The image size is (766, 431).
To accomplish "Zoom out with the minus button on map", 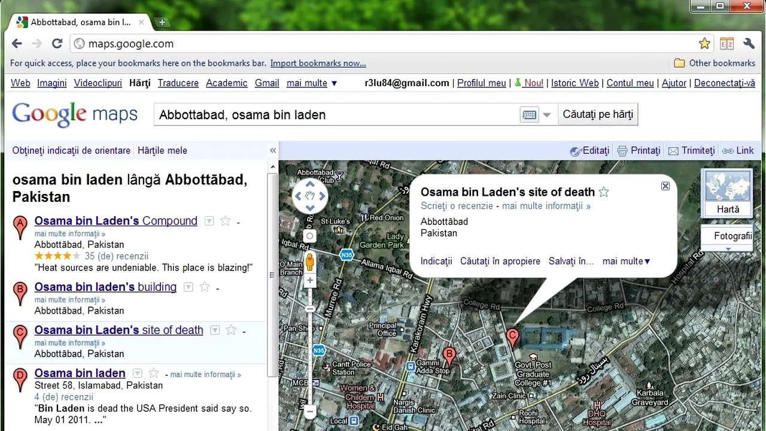I will [x=309, y=412].
